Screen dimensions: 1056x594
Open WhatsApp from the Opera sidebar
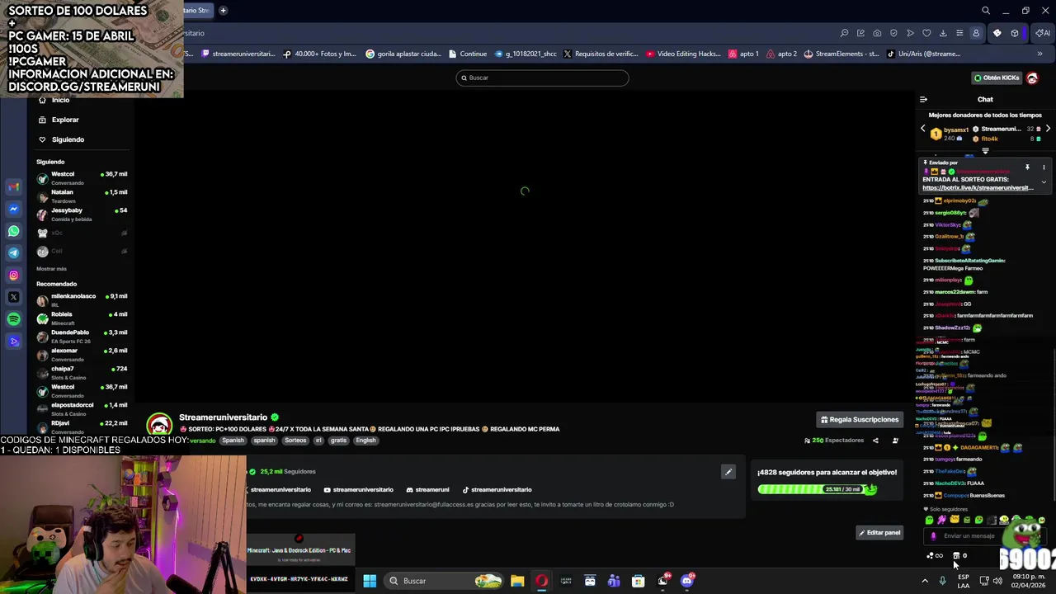tap(13, 231)
